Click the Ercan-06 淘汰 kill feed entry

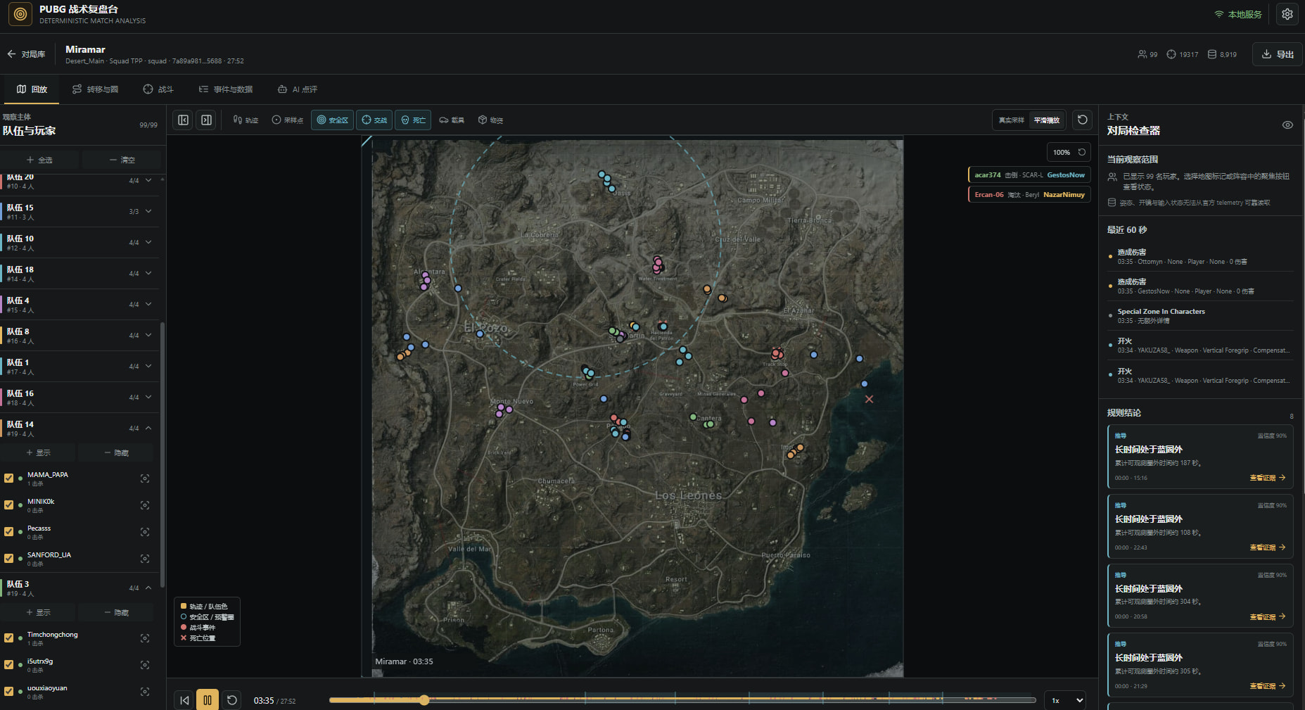[x=1029, y=195]
